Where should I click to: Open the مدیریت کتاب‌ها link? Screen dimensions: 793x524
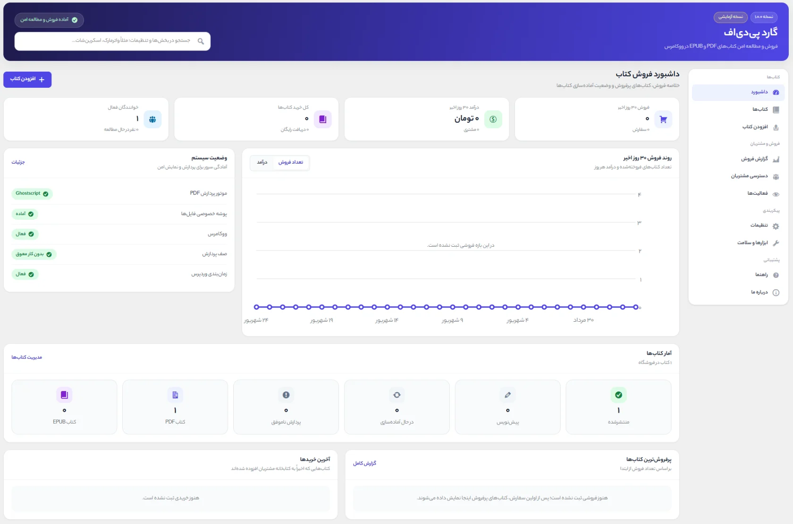pos(26,358)
